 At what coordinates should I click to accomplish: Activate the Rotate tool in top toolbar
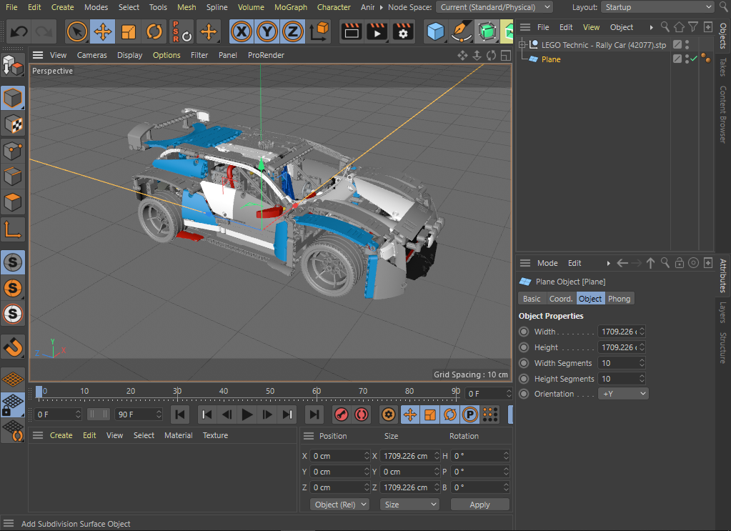(154, 32)
